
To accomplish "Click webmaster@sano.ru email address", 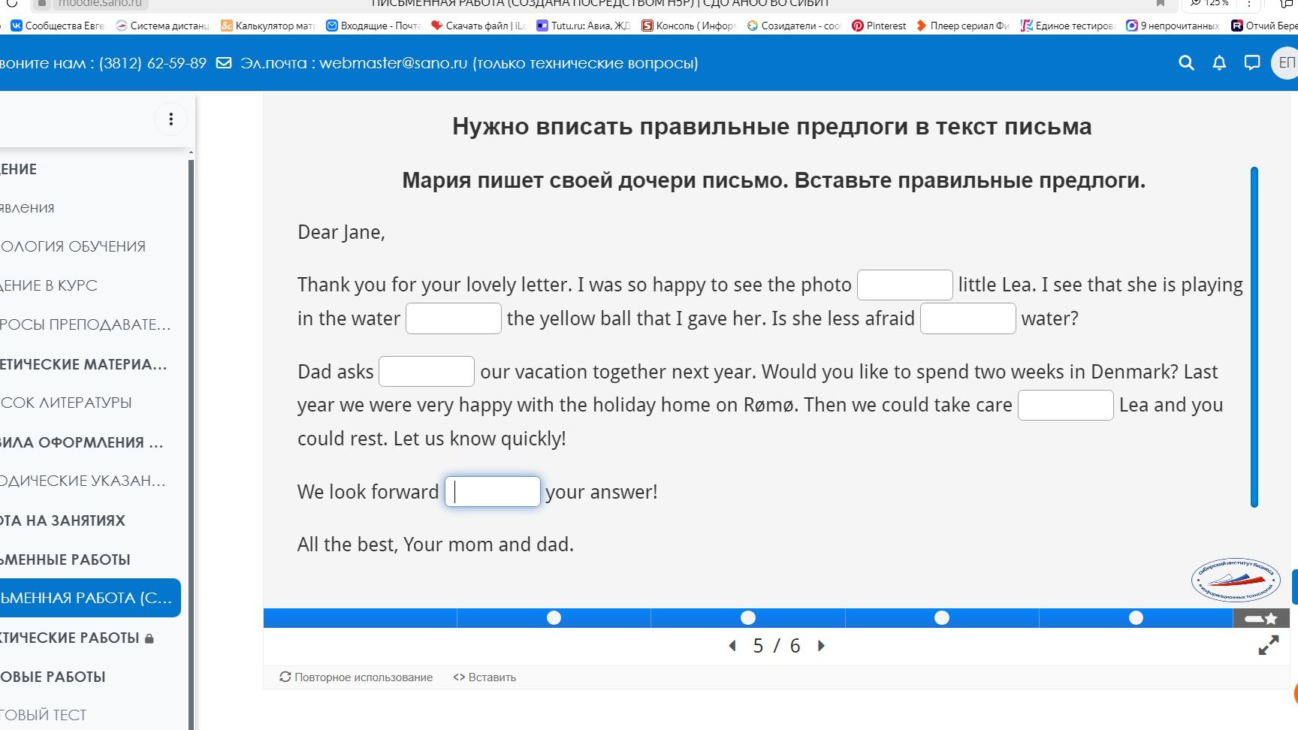I will point(394,63).
